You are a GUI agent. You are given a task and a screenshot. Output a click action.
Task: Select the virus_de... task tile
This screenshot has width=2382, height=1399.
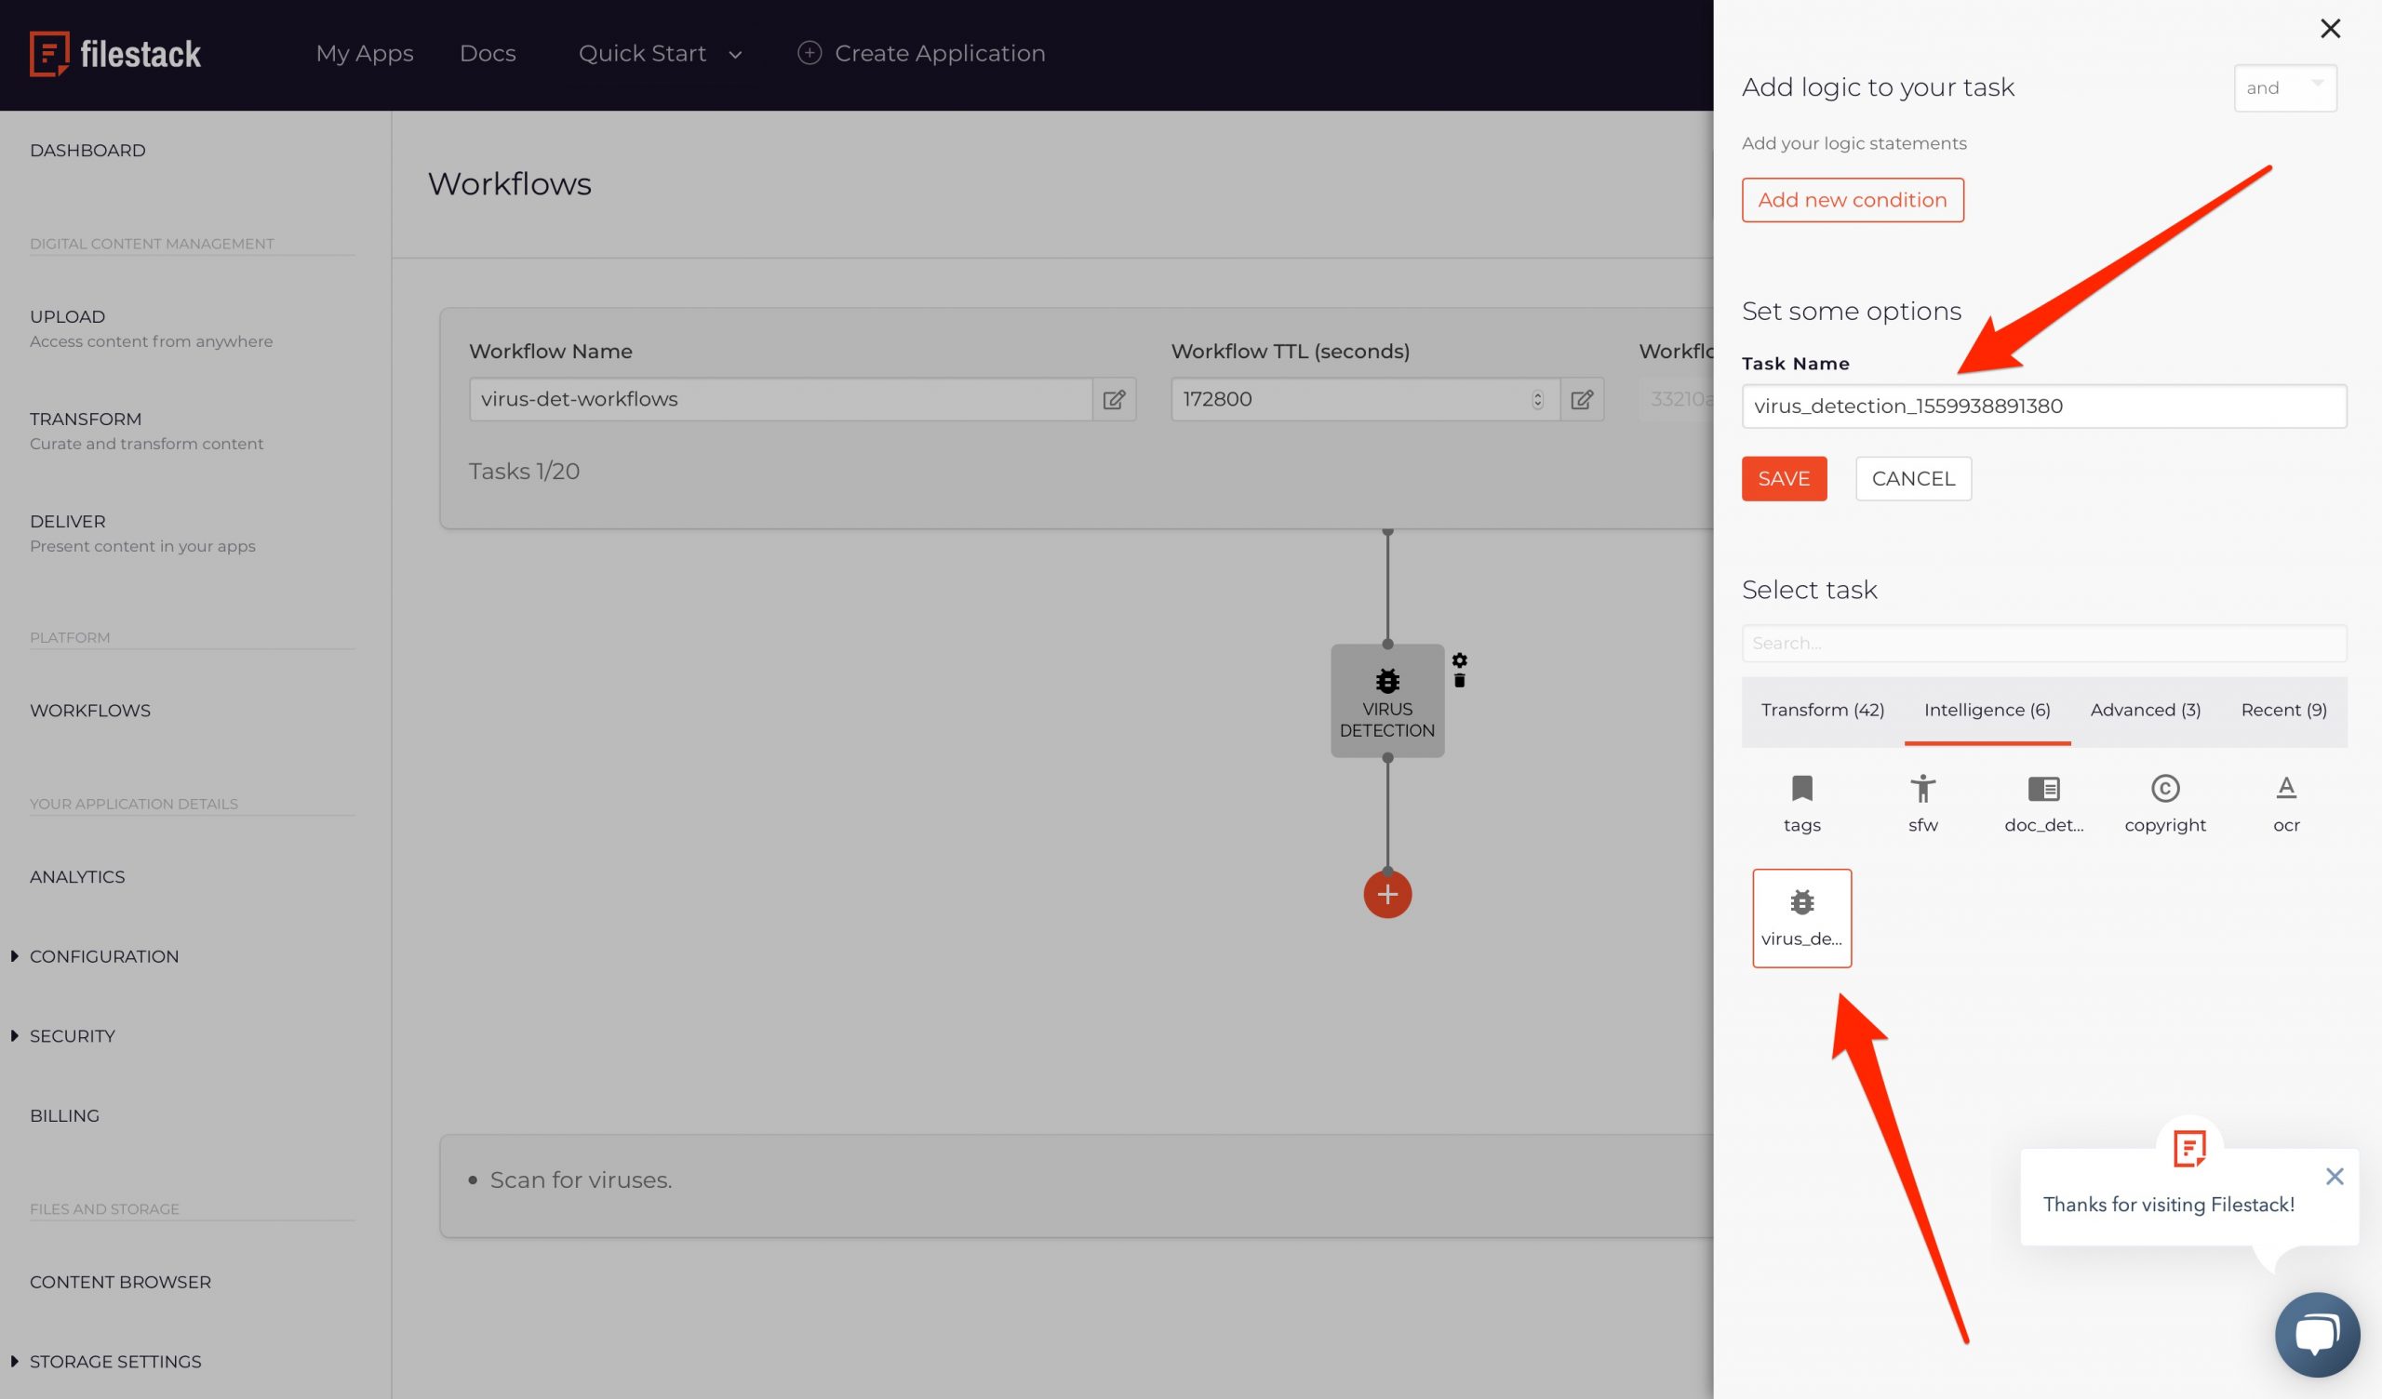tap(1801, 918)
